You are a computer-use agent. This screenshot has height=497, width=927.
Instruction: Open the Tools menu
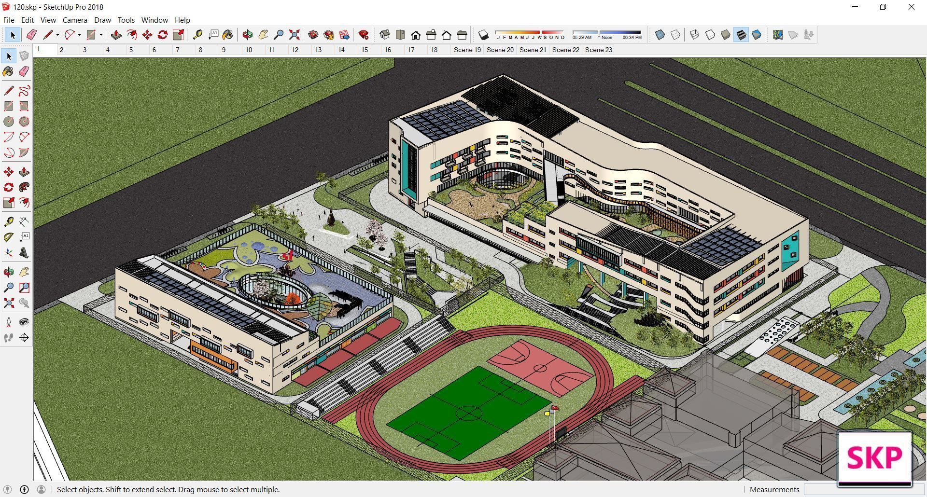coord(126,20)
